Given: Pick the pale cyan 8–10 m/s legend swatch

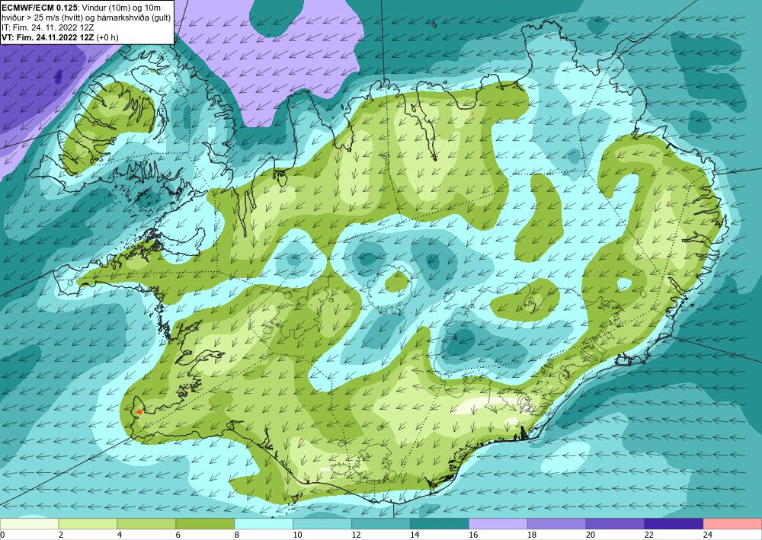Looking at the screenshot, I should pyautogui.click(x=264, y=524).
